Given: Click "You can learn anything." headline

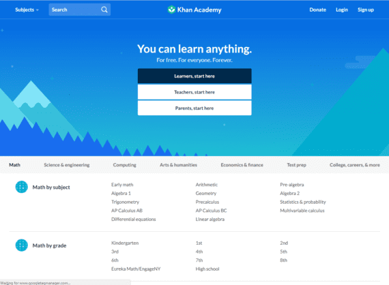Looking at the screenshot, I should coord(194,49).
